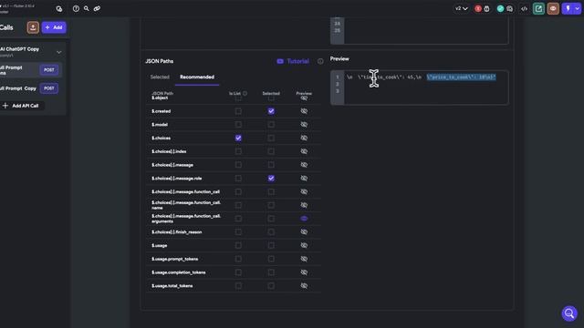The width and height of the screenshot is (584, 328).
Task: Click the $.choices[:].finish_reason path label
Action: 176,232
